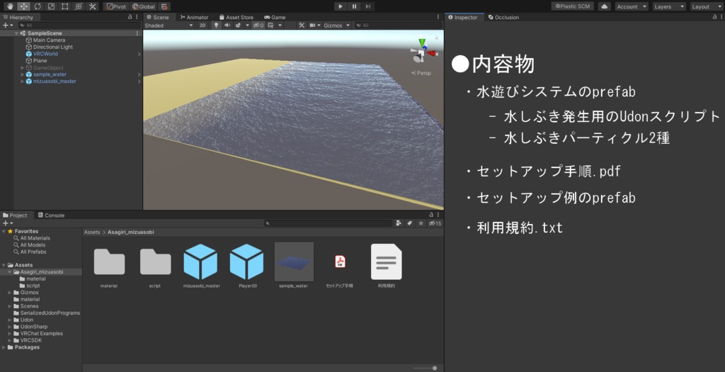
Task: Expand the sample_water object
Action: point(22,74)
